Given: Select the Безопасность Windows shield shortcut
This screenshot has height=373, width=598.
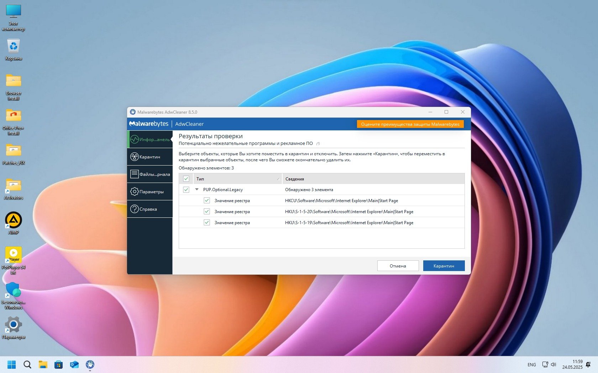Looking at the screenshot, I should pyautogui.click(x=14, y=296).
